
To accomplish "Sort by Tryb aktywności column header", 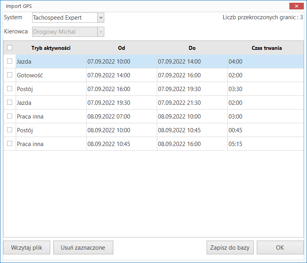I will pyautogui.click(x=51, y=48).
